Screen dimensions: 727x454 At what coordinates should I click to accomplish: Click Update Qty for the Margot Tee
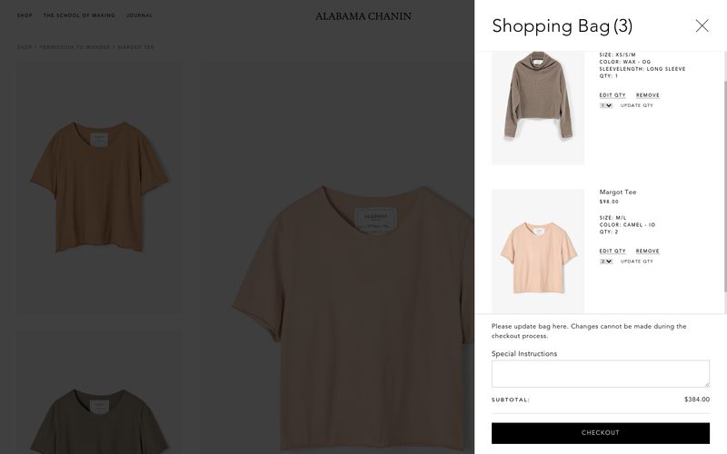pos(637,262)
